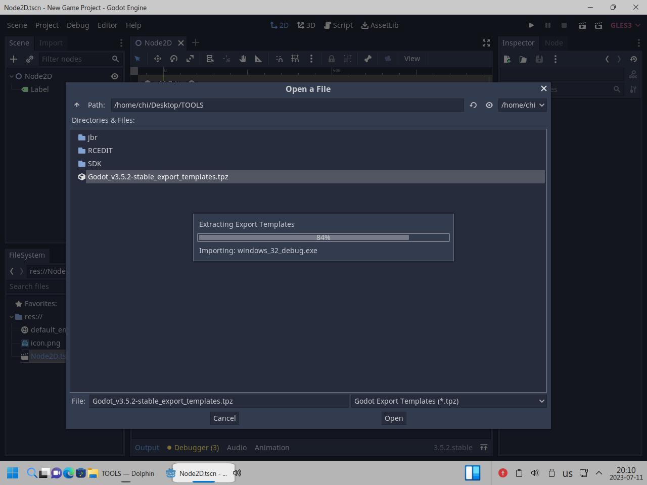
Task: Click the File name input field
Action: tap(219, 401)
